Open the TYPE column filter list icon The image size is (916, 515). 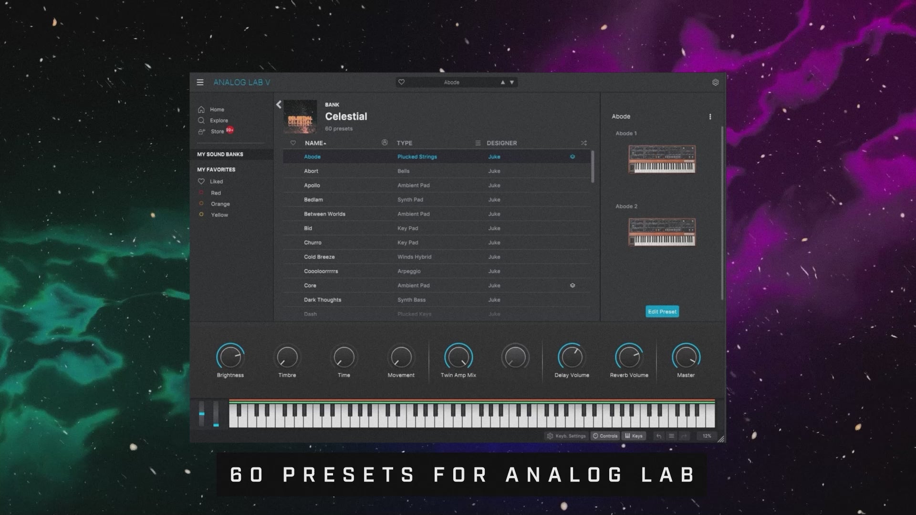(478, 143)
